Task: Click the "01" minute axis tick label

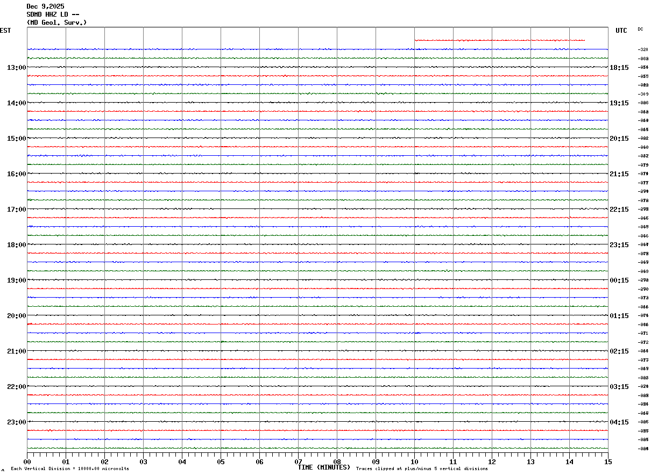Action: [x=66, y=462]
